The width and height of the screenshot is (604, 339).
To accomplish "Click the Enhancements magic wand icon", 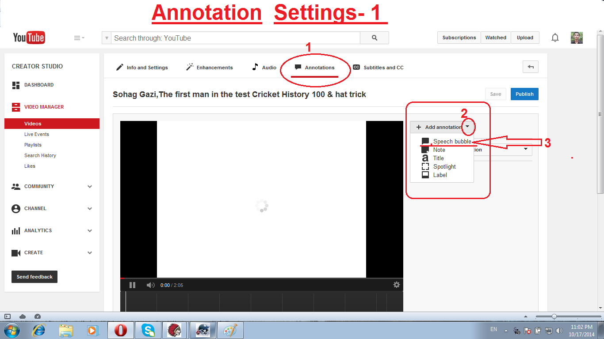I will coord(189,67).
